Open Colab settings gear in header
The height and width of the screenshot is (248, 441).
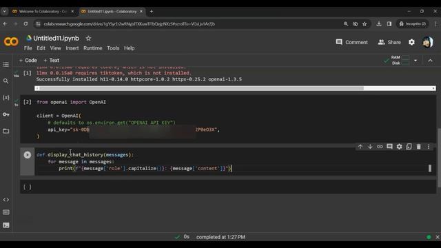click(412, 42)
